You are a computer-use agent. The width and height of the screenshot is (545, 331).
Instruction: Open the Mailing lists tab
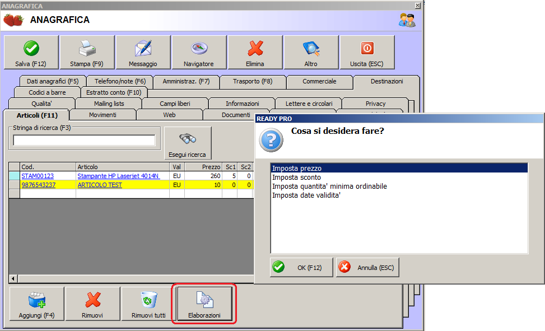109,104
